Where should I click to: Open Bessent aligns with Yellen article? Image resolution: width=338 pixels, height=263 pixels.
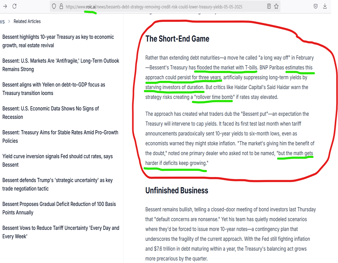54,89
